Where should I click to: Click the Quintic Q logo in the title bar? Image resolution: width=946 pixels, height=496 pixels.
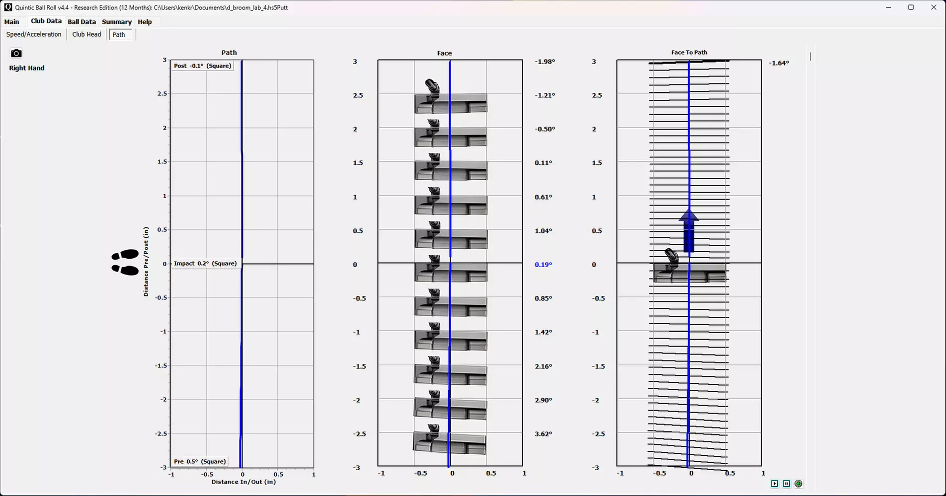(7, 7)
